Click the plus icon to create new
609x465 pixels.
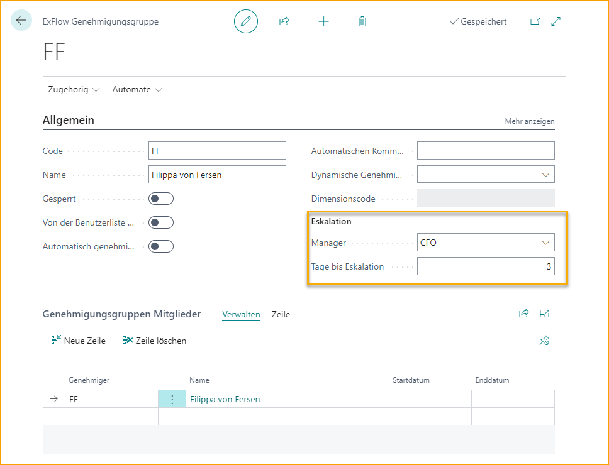coord(323,21)
